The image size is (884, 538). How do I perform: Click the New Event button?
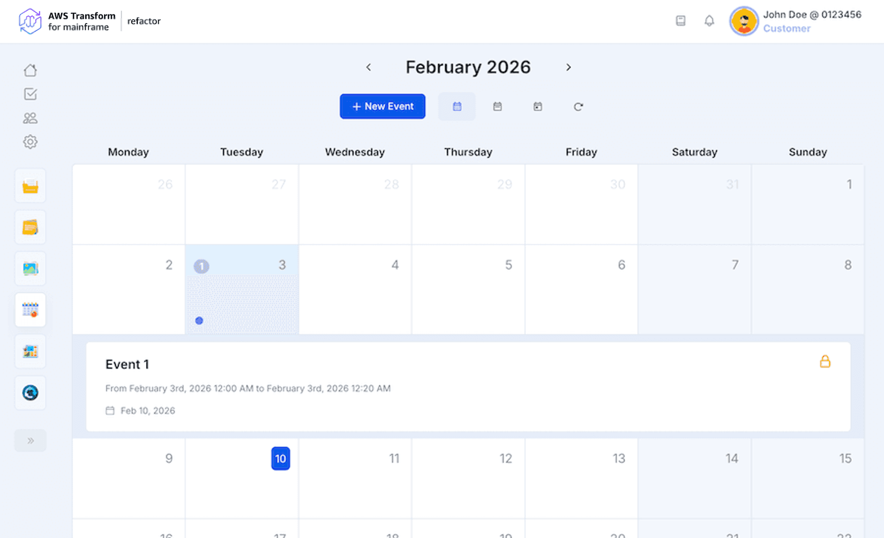click(383, 107)
